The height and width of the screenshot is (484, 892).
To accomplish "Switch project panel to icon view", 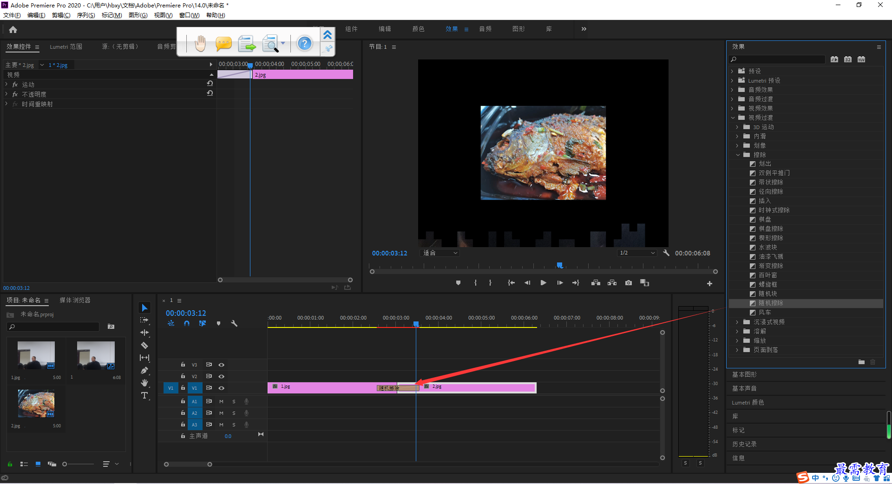I will tap(38, 464).
